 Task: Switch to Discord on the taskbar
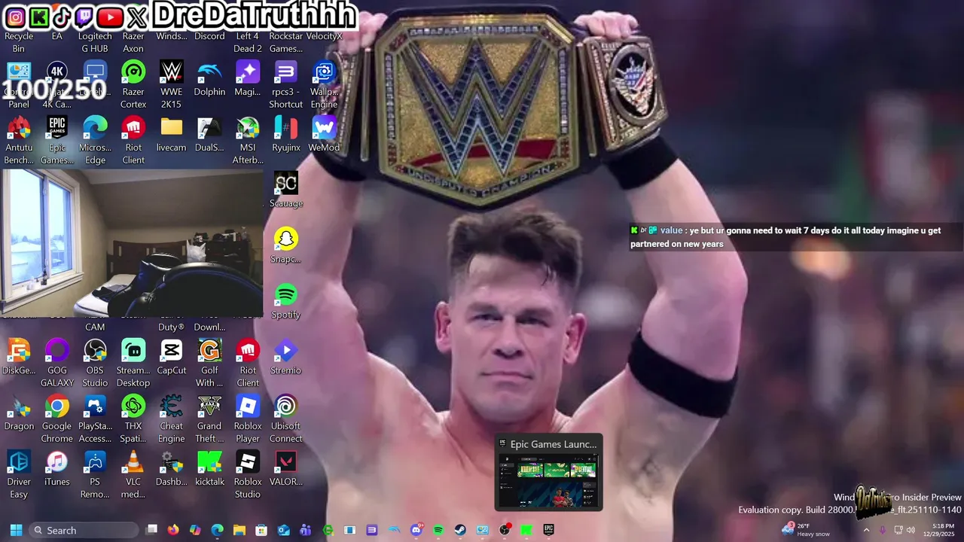(416, 529)
